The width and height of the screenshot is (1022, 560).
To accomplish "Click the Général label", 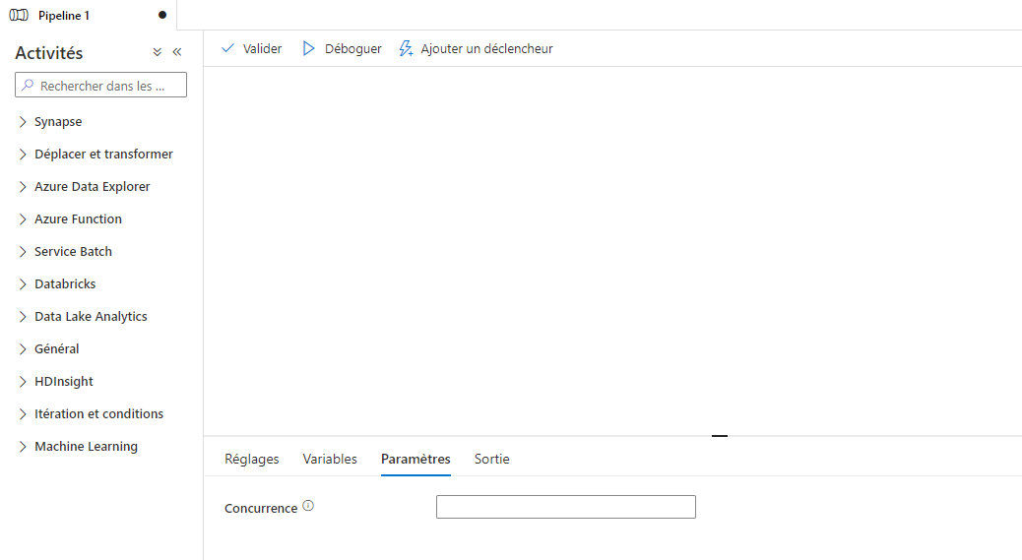I will 57,349.
